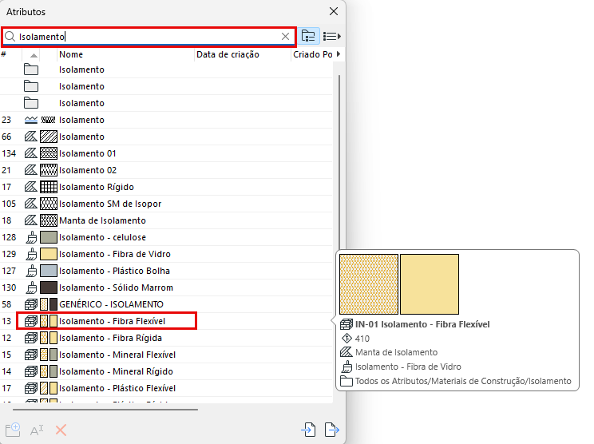Viewport: 594px width, 444px height.
Task: Focus the attribute search field
Action: click(x=148, y=37)
